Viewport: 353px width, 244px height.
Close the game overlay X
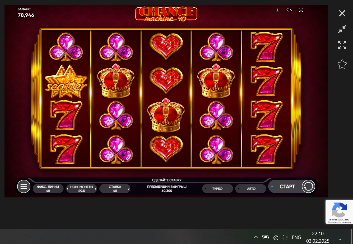pos(342,13)
